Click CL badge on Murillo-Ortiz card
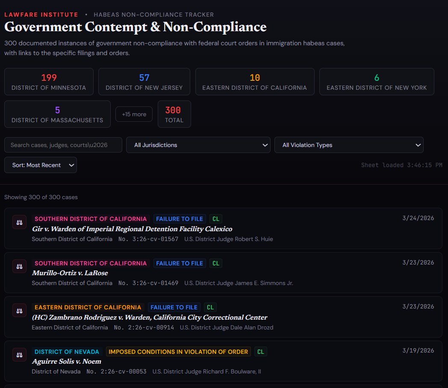 click(216, 263)
